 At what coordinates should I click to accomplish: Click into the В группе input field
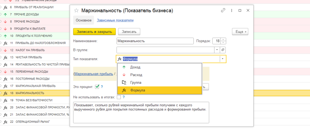click(x=166, y=50)
